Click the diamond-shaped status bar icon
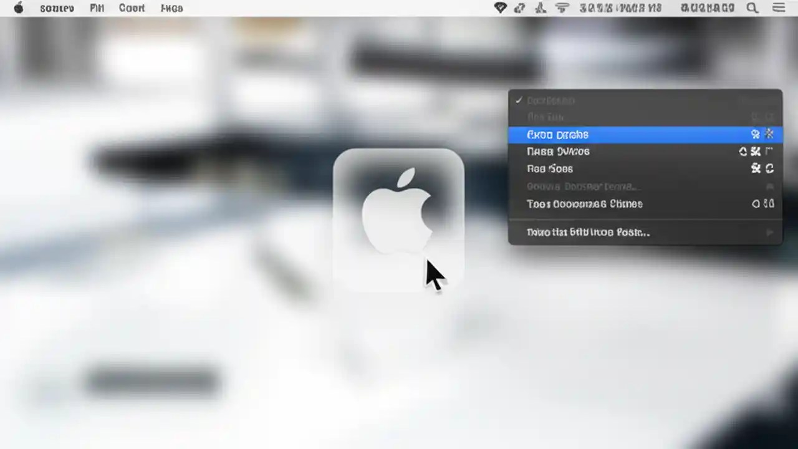The height and width of the screenshot is (449, 798). point(501,8)
